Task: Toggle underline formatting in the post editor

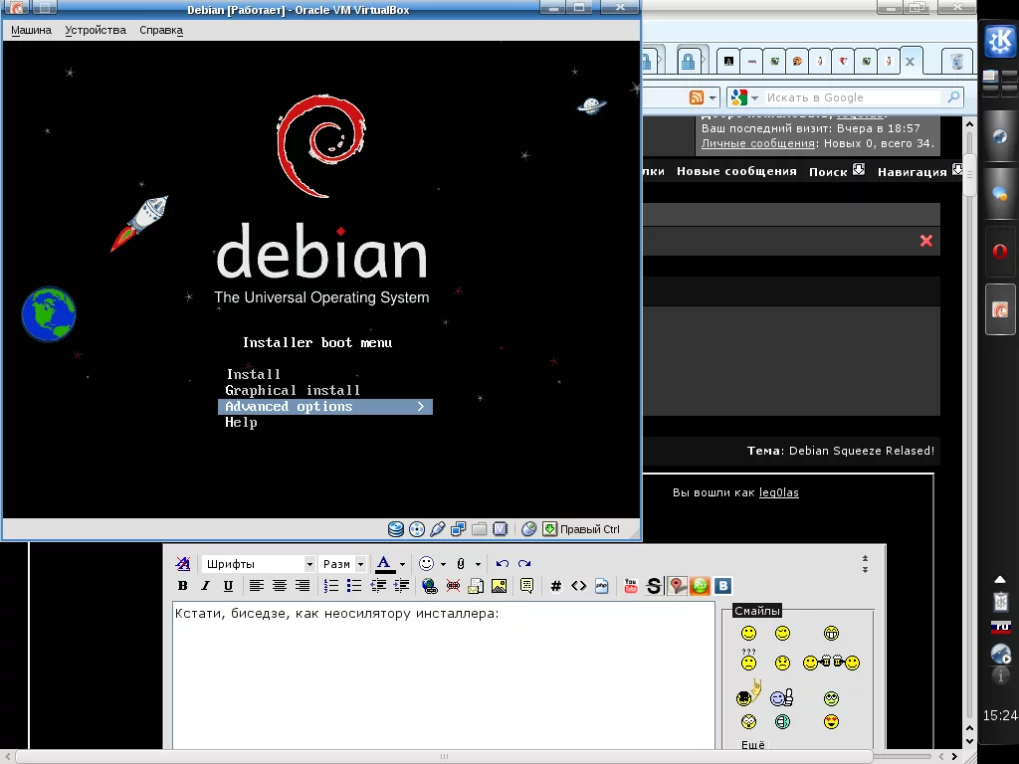Action: pyautogui.click(x=228, y=586)
